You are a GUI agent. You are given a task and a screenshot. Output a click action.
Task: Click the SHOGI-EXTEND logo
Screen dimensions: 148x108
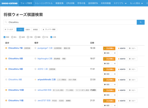click(x=9, y=3)
